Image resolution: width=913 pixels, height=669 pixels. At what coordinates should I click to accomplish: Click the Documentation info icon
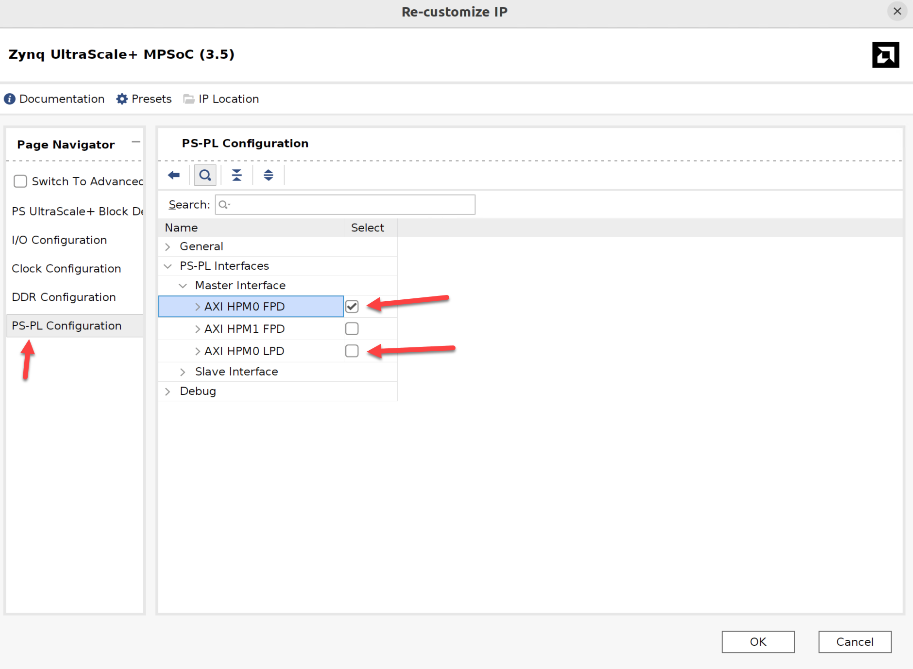point(10,99)
